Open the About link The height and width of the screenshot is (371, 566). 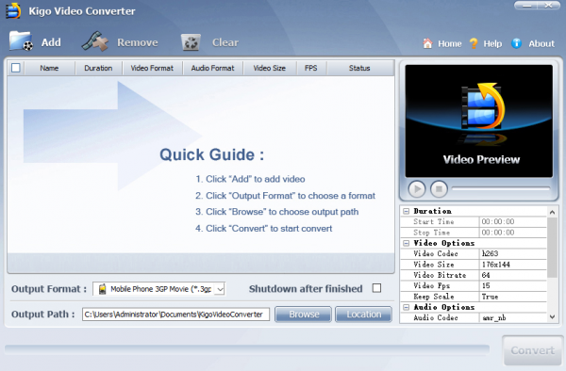tap(541, 43)
